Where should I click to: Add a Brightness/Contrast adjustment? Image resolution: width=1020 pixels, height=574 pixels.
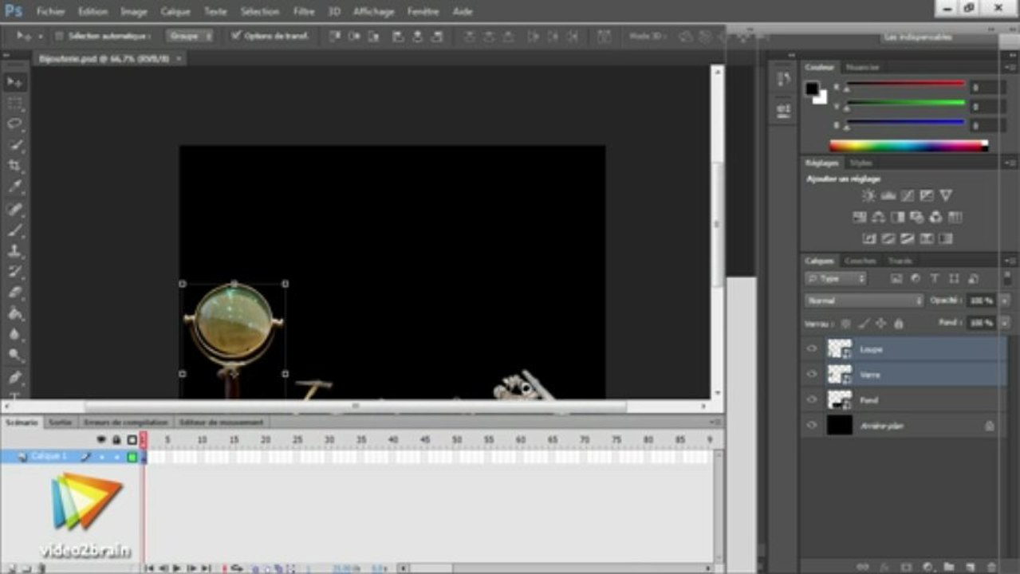click(868, 195)
